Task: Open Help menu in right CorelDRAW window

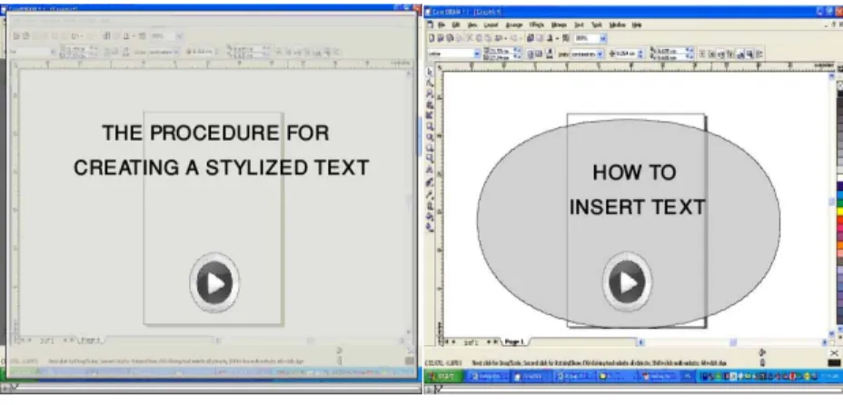Action: (x=637, y=25)
